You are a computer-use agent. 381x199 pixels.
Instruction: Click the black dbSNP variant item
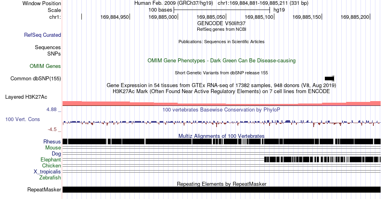[329, 78]
